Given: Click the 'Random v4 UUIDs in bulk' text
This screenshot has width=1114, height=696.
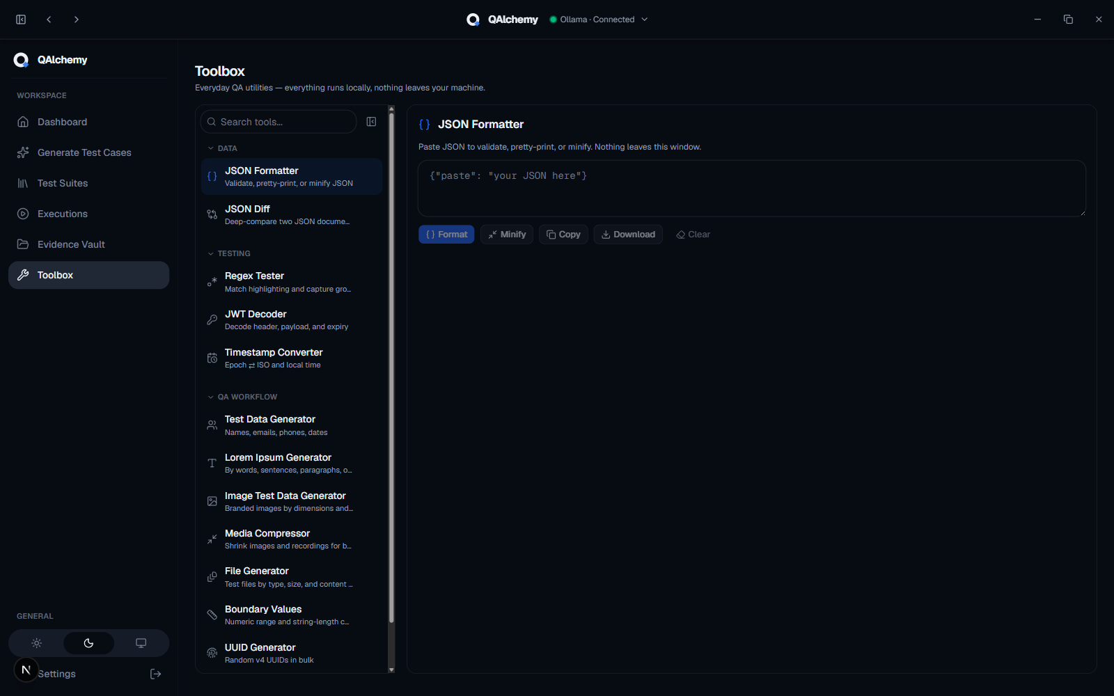Looking at the screenshot, I should point(269,661).
